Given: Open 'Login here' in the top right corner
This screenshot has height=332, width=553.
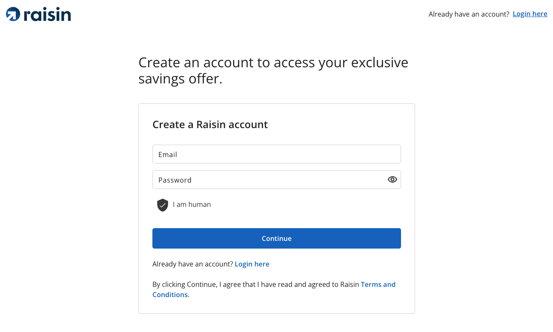Looking at the screenshot, I should 530,14.
